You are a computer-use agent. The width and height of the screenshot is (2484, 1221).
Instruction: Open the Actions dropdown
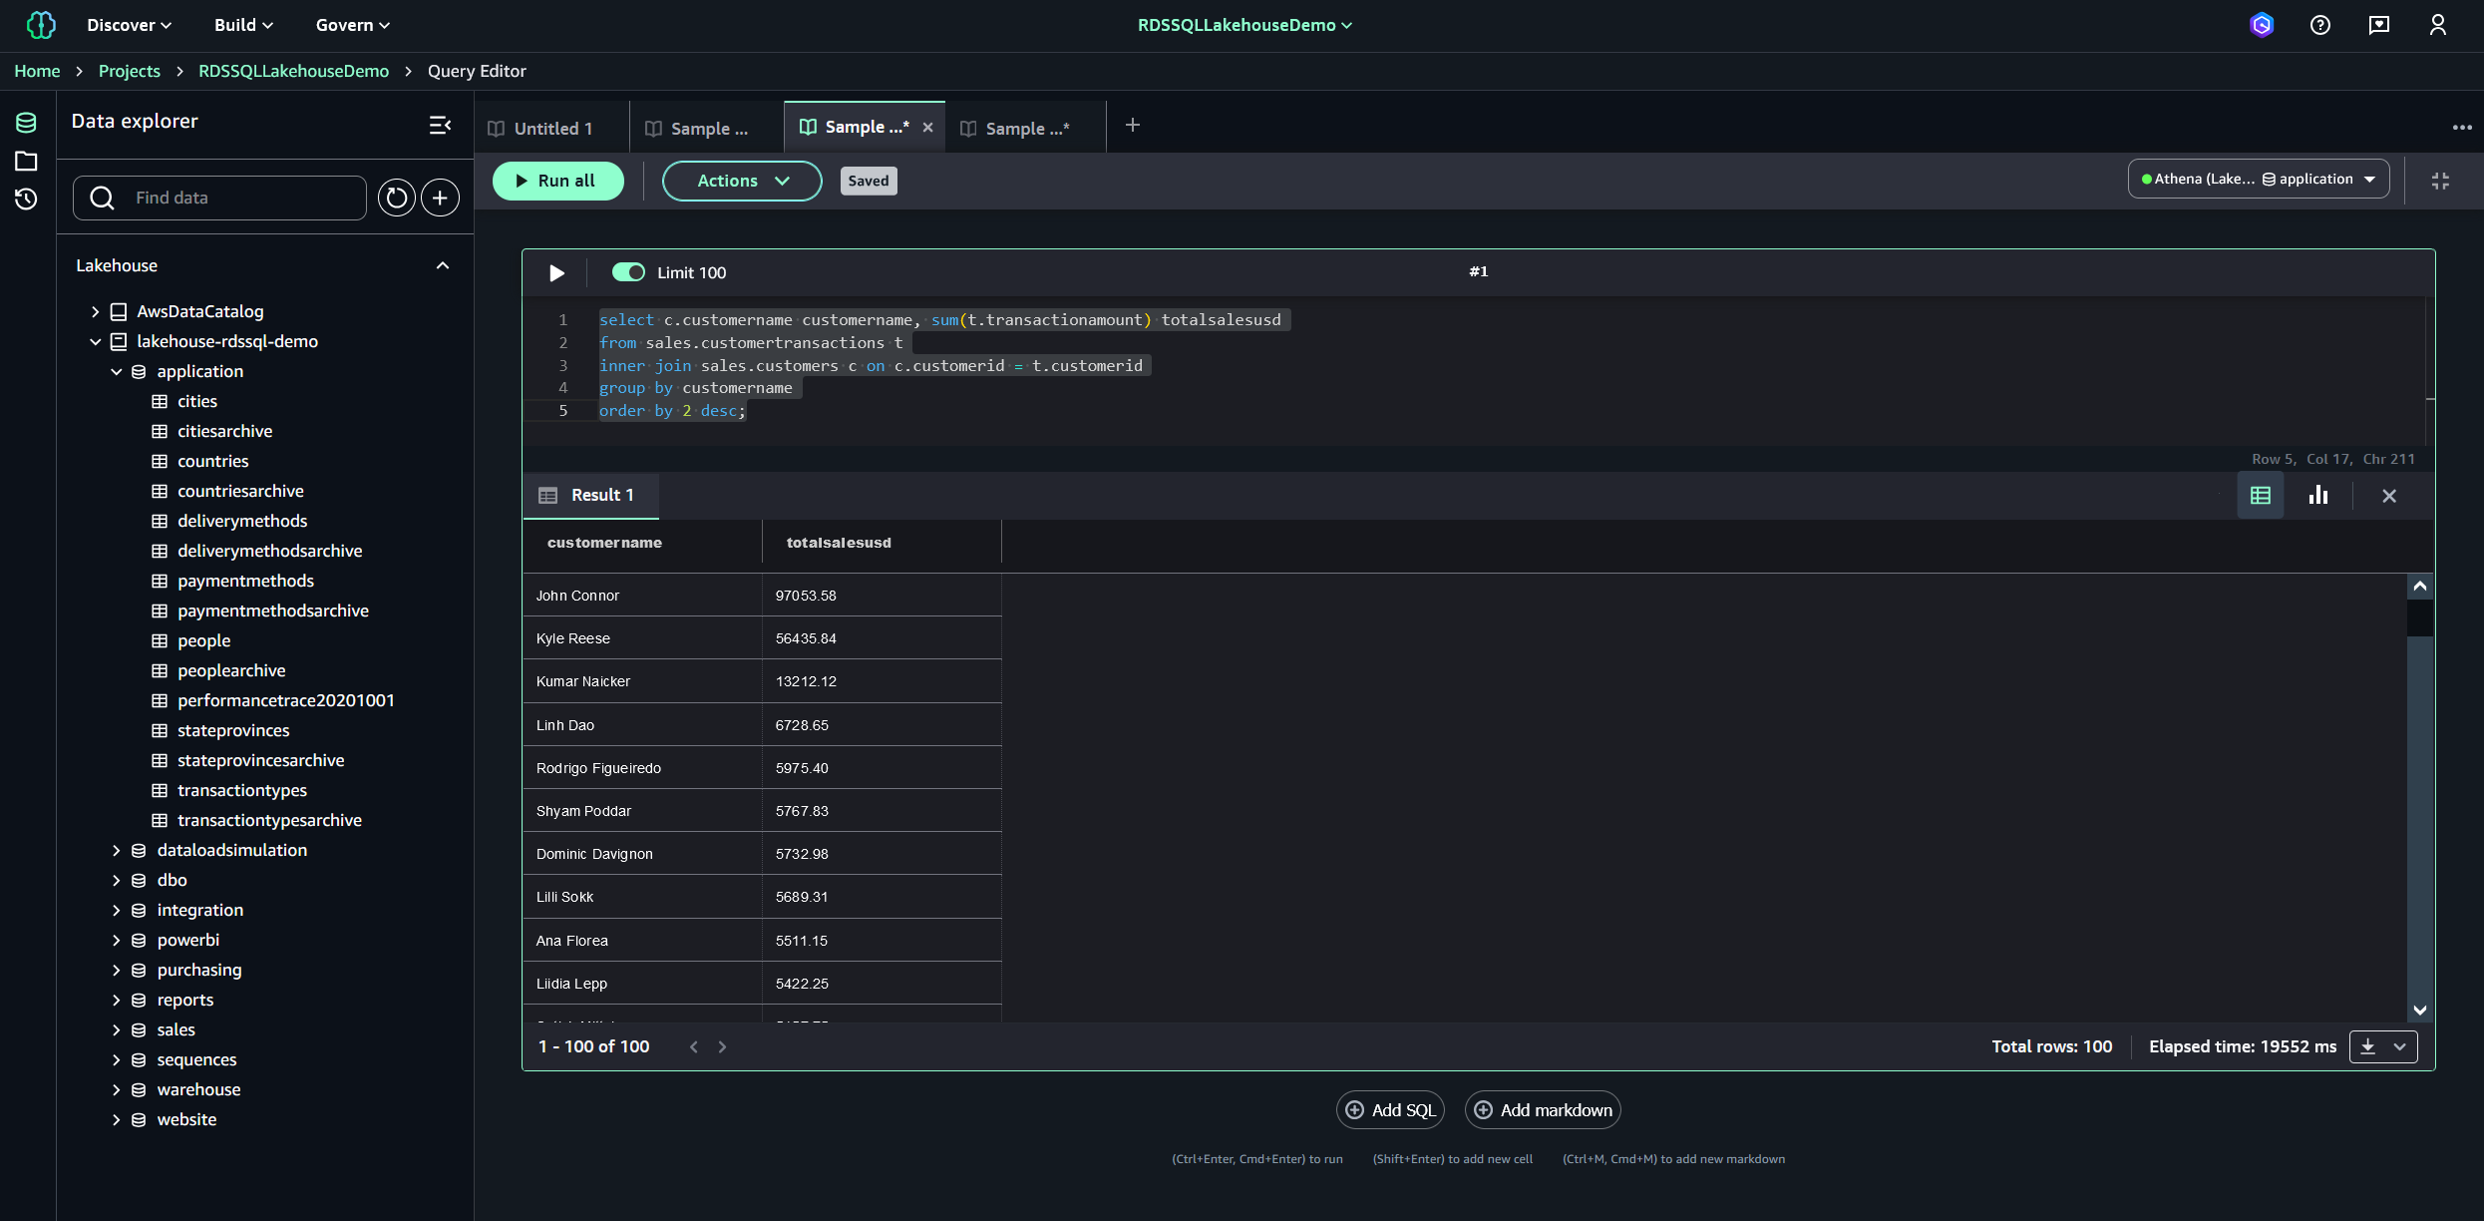coord(742,181)
